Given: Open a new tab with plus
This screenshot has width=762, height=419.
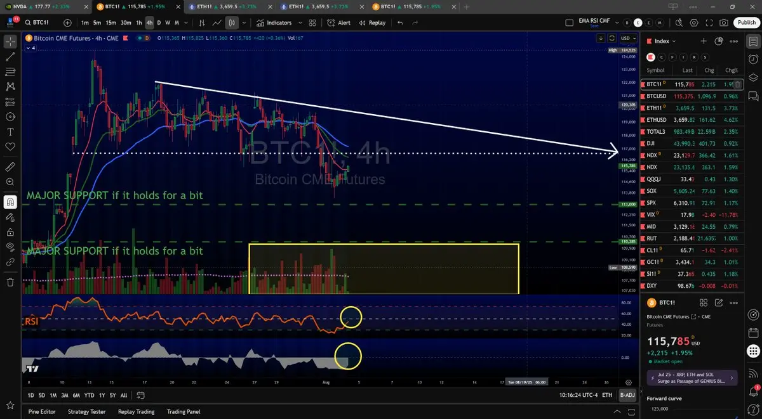Looking at the screenshot, I should [467, 6].
